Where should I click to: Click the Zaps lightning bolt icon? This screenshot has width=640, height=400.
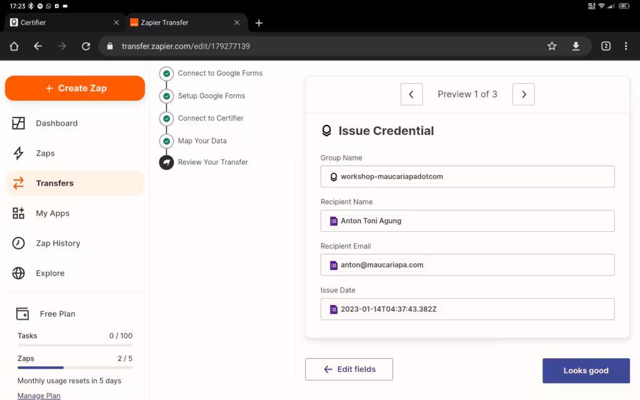pyautogui.click(x=18, y=153)
